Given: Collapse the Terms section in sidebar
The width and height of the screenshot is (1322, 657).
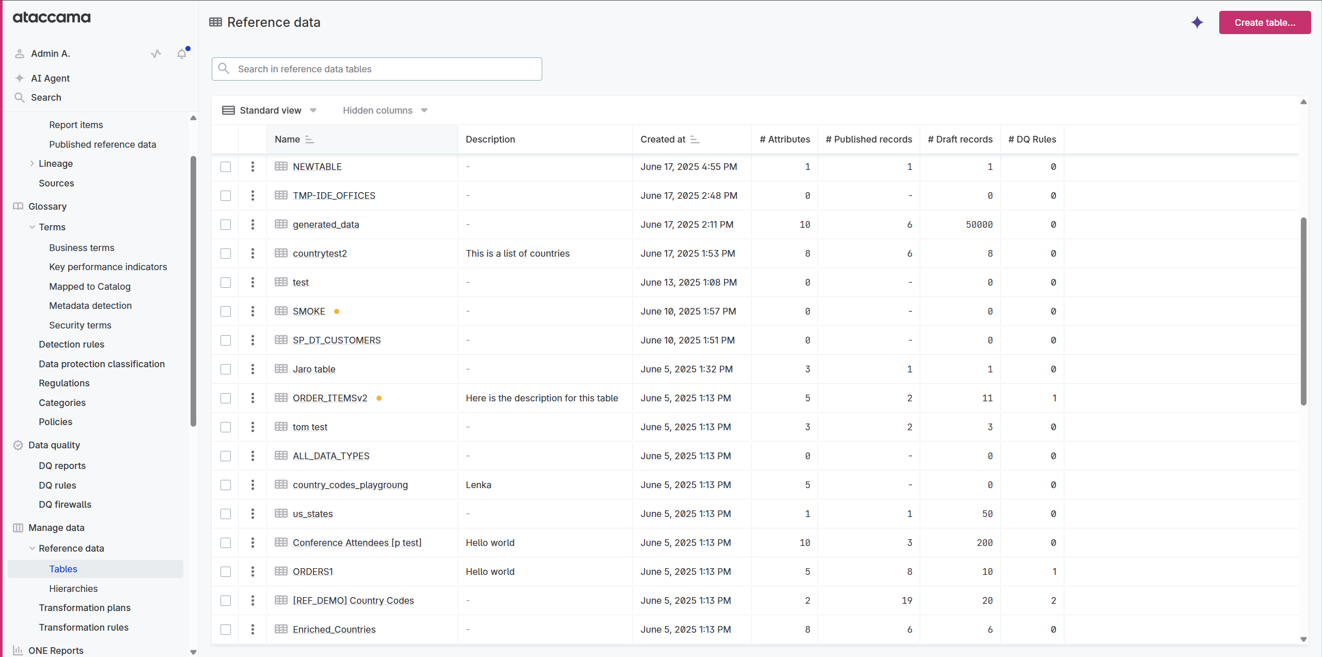Looking at the screenshot, I should (x=32, y=227).
